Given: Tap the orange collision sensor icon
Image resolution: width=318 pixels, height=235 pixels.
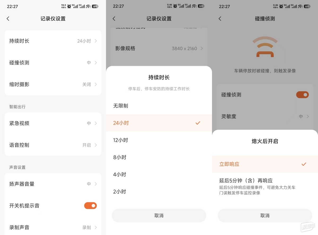Looking at the screenshot, I should [265, 47].
